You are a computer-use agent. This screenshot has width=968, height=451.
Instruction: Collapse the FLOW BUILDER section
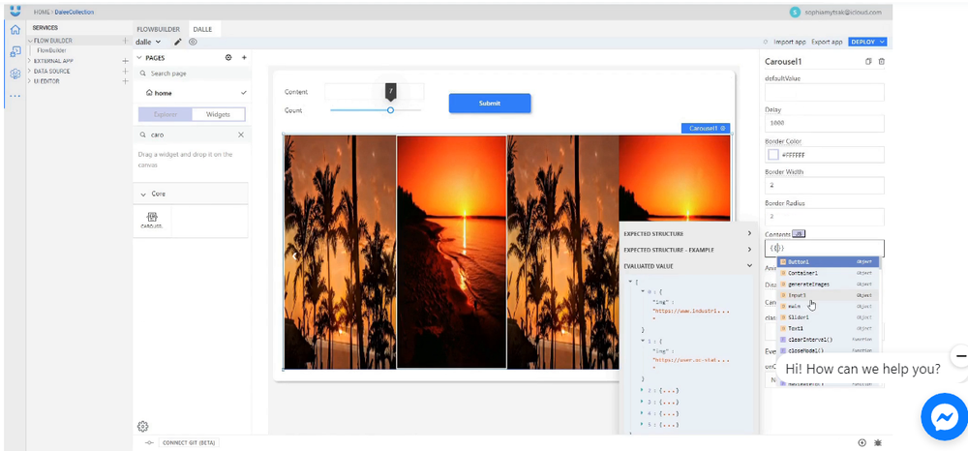(x=31, y=41)
